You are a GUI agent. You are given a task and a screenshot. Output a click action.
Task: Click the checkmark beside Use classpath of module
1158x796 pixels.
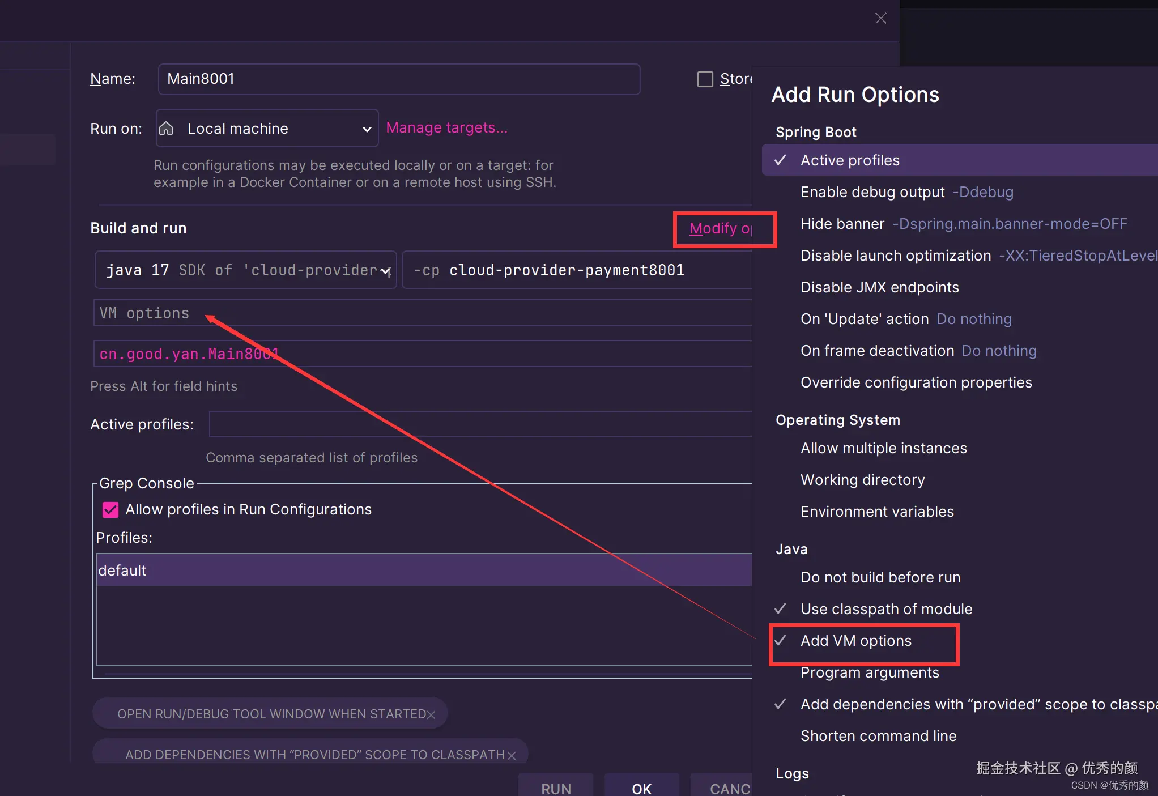point(780,609)
